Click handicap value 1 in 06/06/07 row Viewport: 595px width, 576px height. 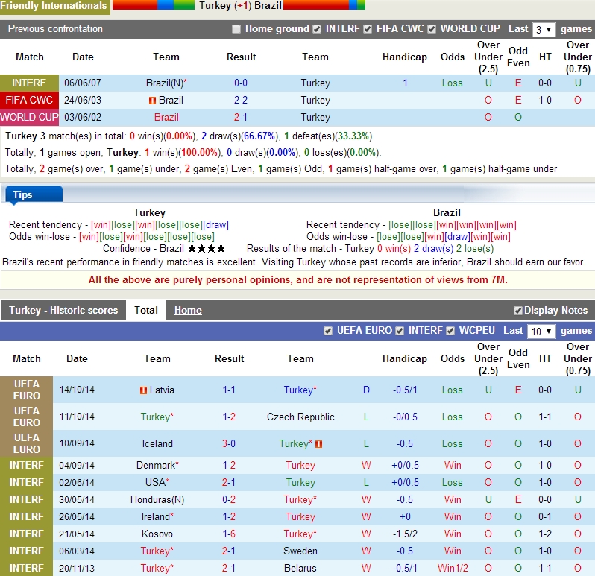[x=406, y=83]
